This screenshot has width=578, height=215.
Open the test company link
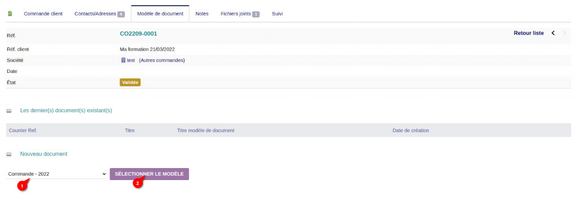point(131,60)
